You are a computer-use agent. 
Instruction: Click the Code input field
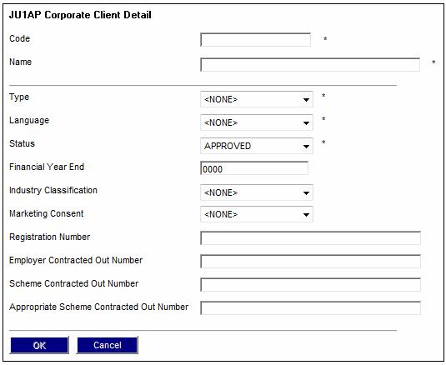pos(255,40)
